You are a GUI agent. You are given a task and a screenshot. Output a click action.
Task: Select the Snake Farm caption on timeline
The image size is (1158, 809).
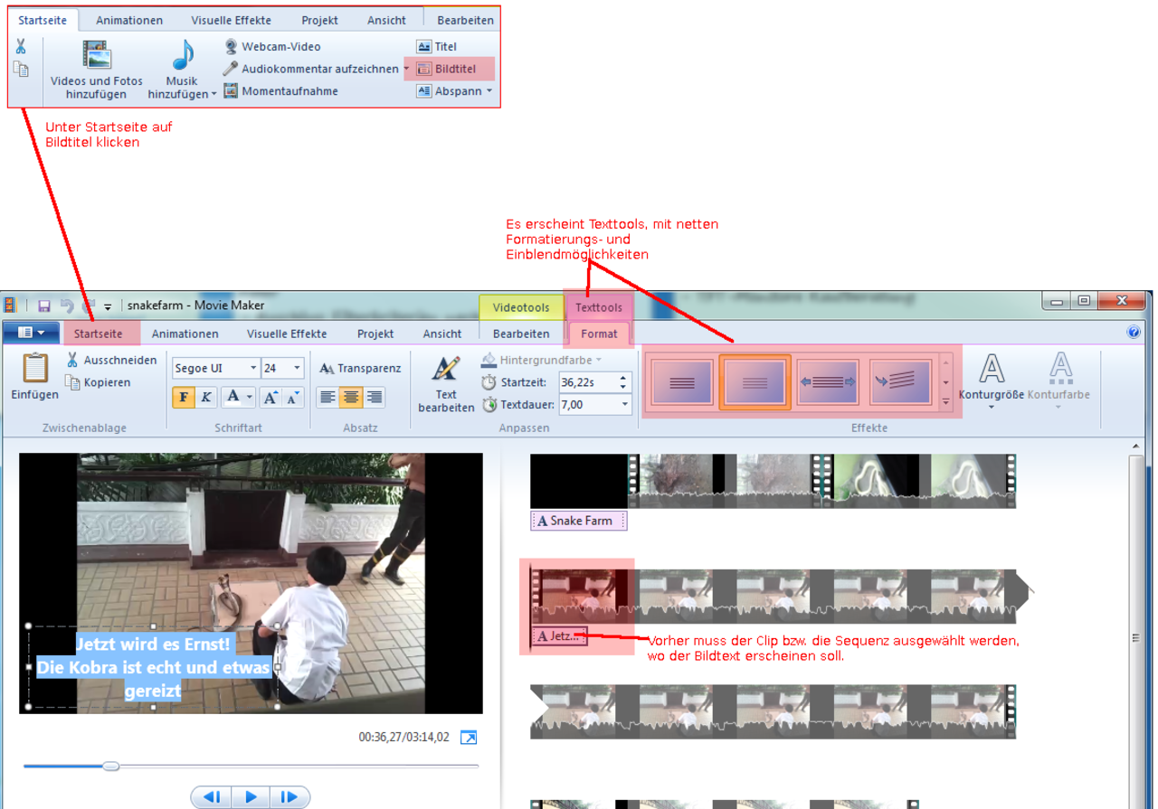coord(578,521)
